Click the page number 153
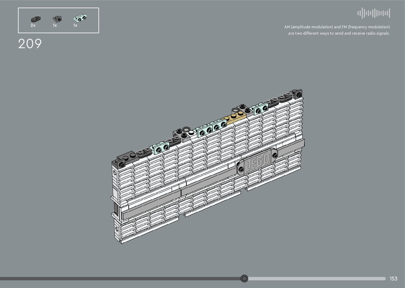The height and width of the screenshot is (288, 405). pos(393,278)
